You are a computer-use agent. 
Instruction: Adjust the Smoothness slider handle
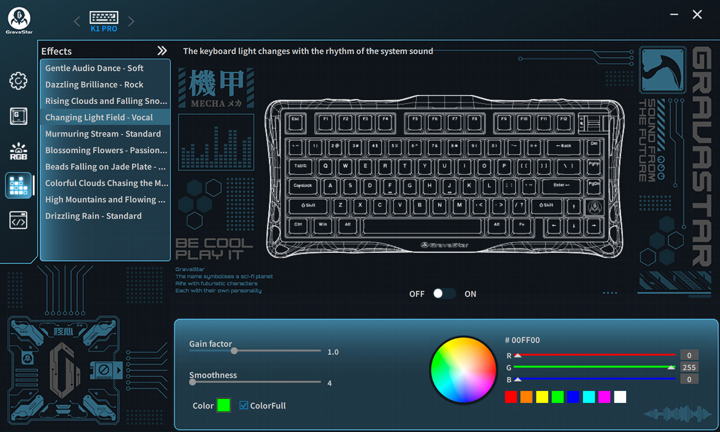click(193, 382)
